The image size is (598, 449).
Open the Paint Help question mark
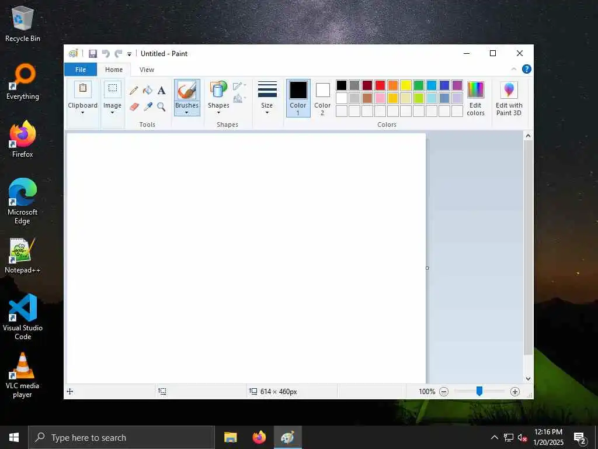[527, 69]
